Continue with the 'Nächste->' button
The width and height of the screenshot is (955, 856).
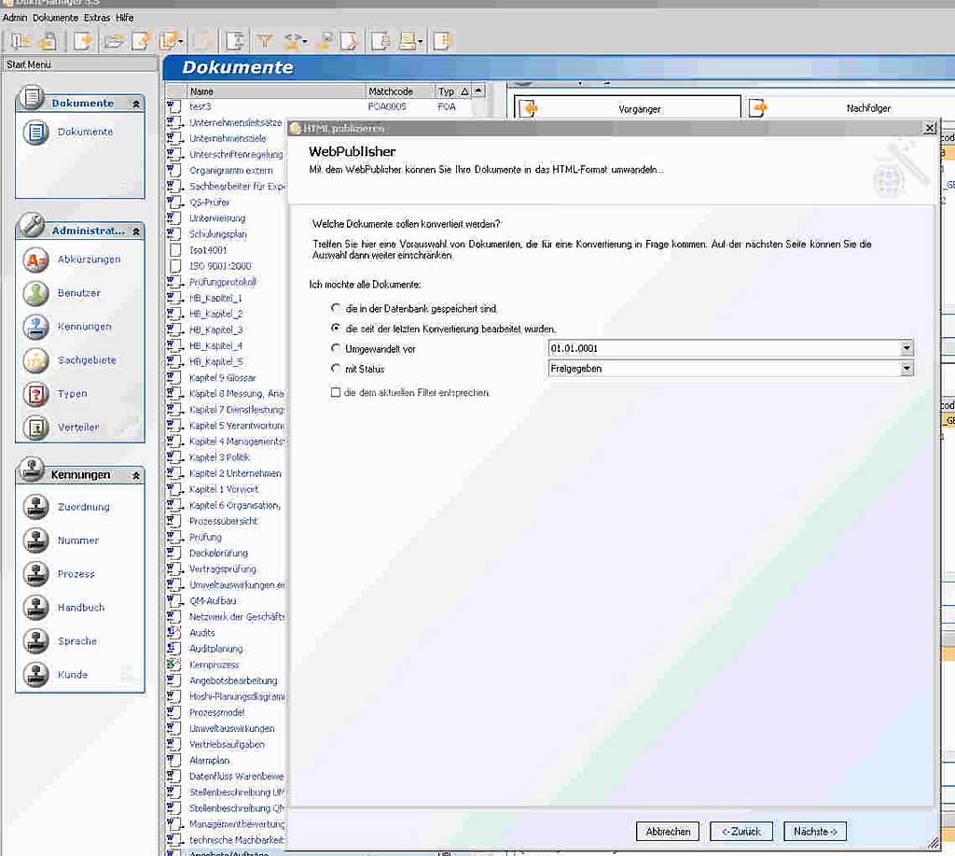(x=815, y=832)
